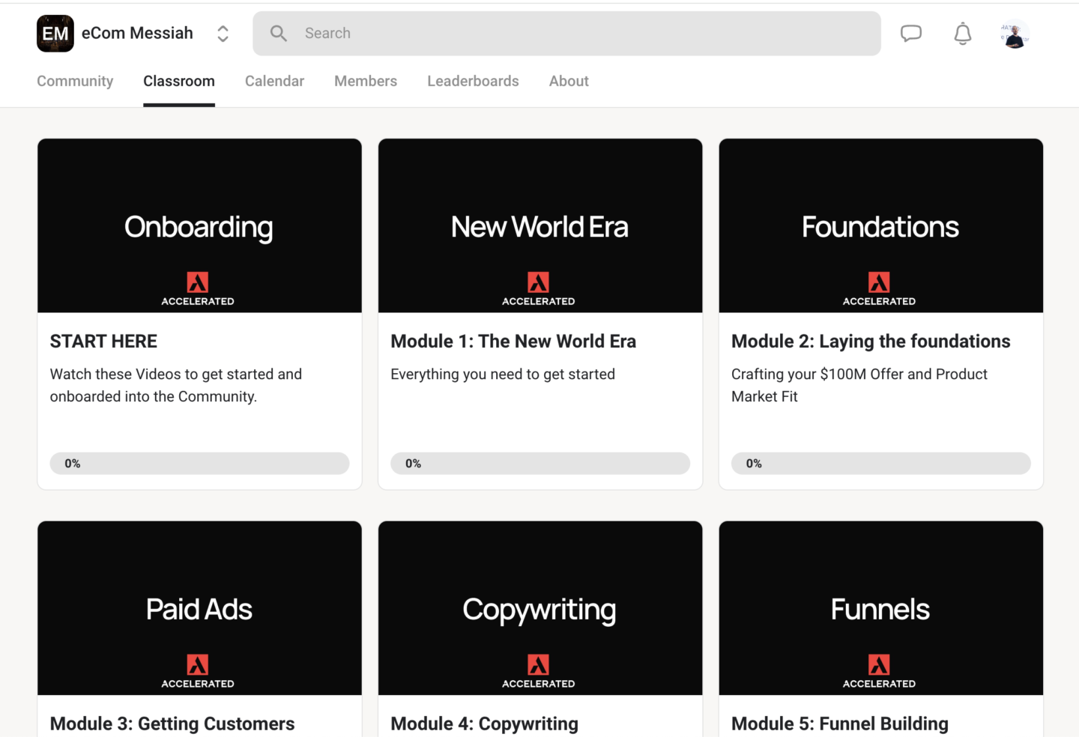Click the search magnifier icon
The width and height of the screenshot is (1079, 737).
click(279, 33)
